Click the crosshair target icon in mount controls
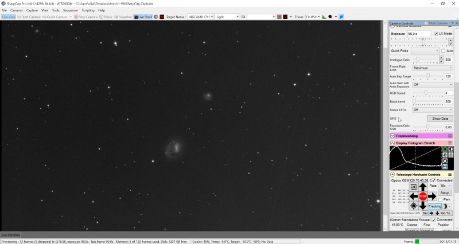Image resolution: width=459 pixels, height=244 pixels. tap(413, 206)
